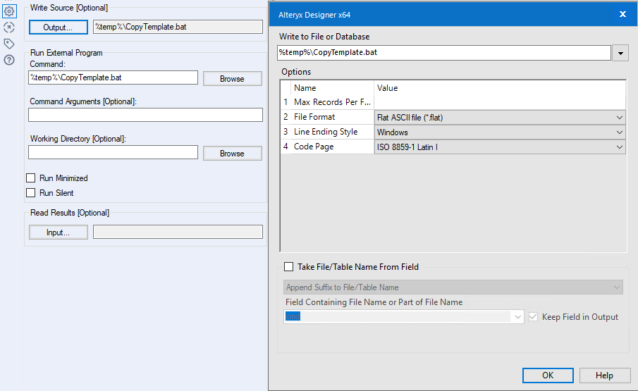Open the Help question mark icon
Screen dimensions: 638x391
(9, 60)
